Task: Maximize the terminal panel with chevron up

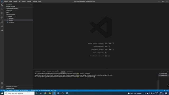Action: [165, 71]
